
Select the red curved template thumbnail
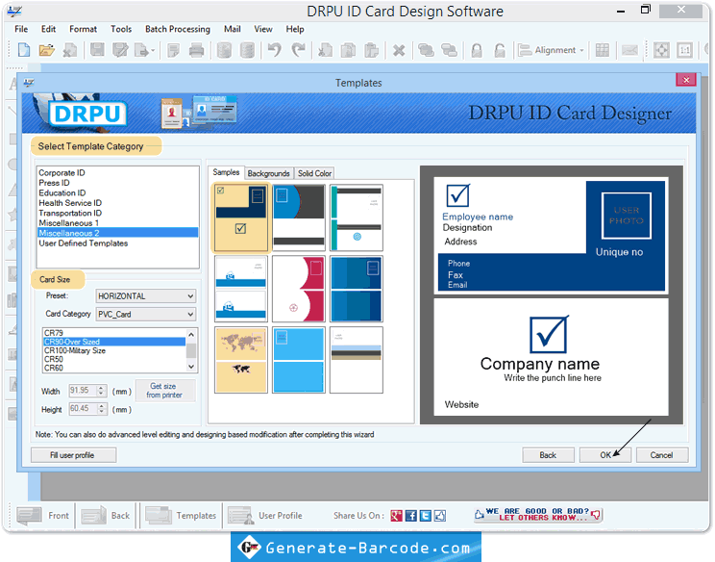(299, 289)
